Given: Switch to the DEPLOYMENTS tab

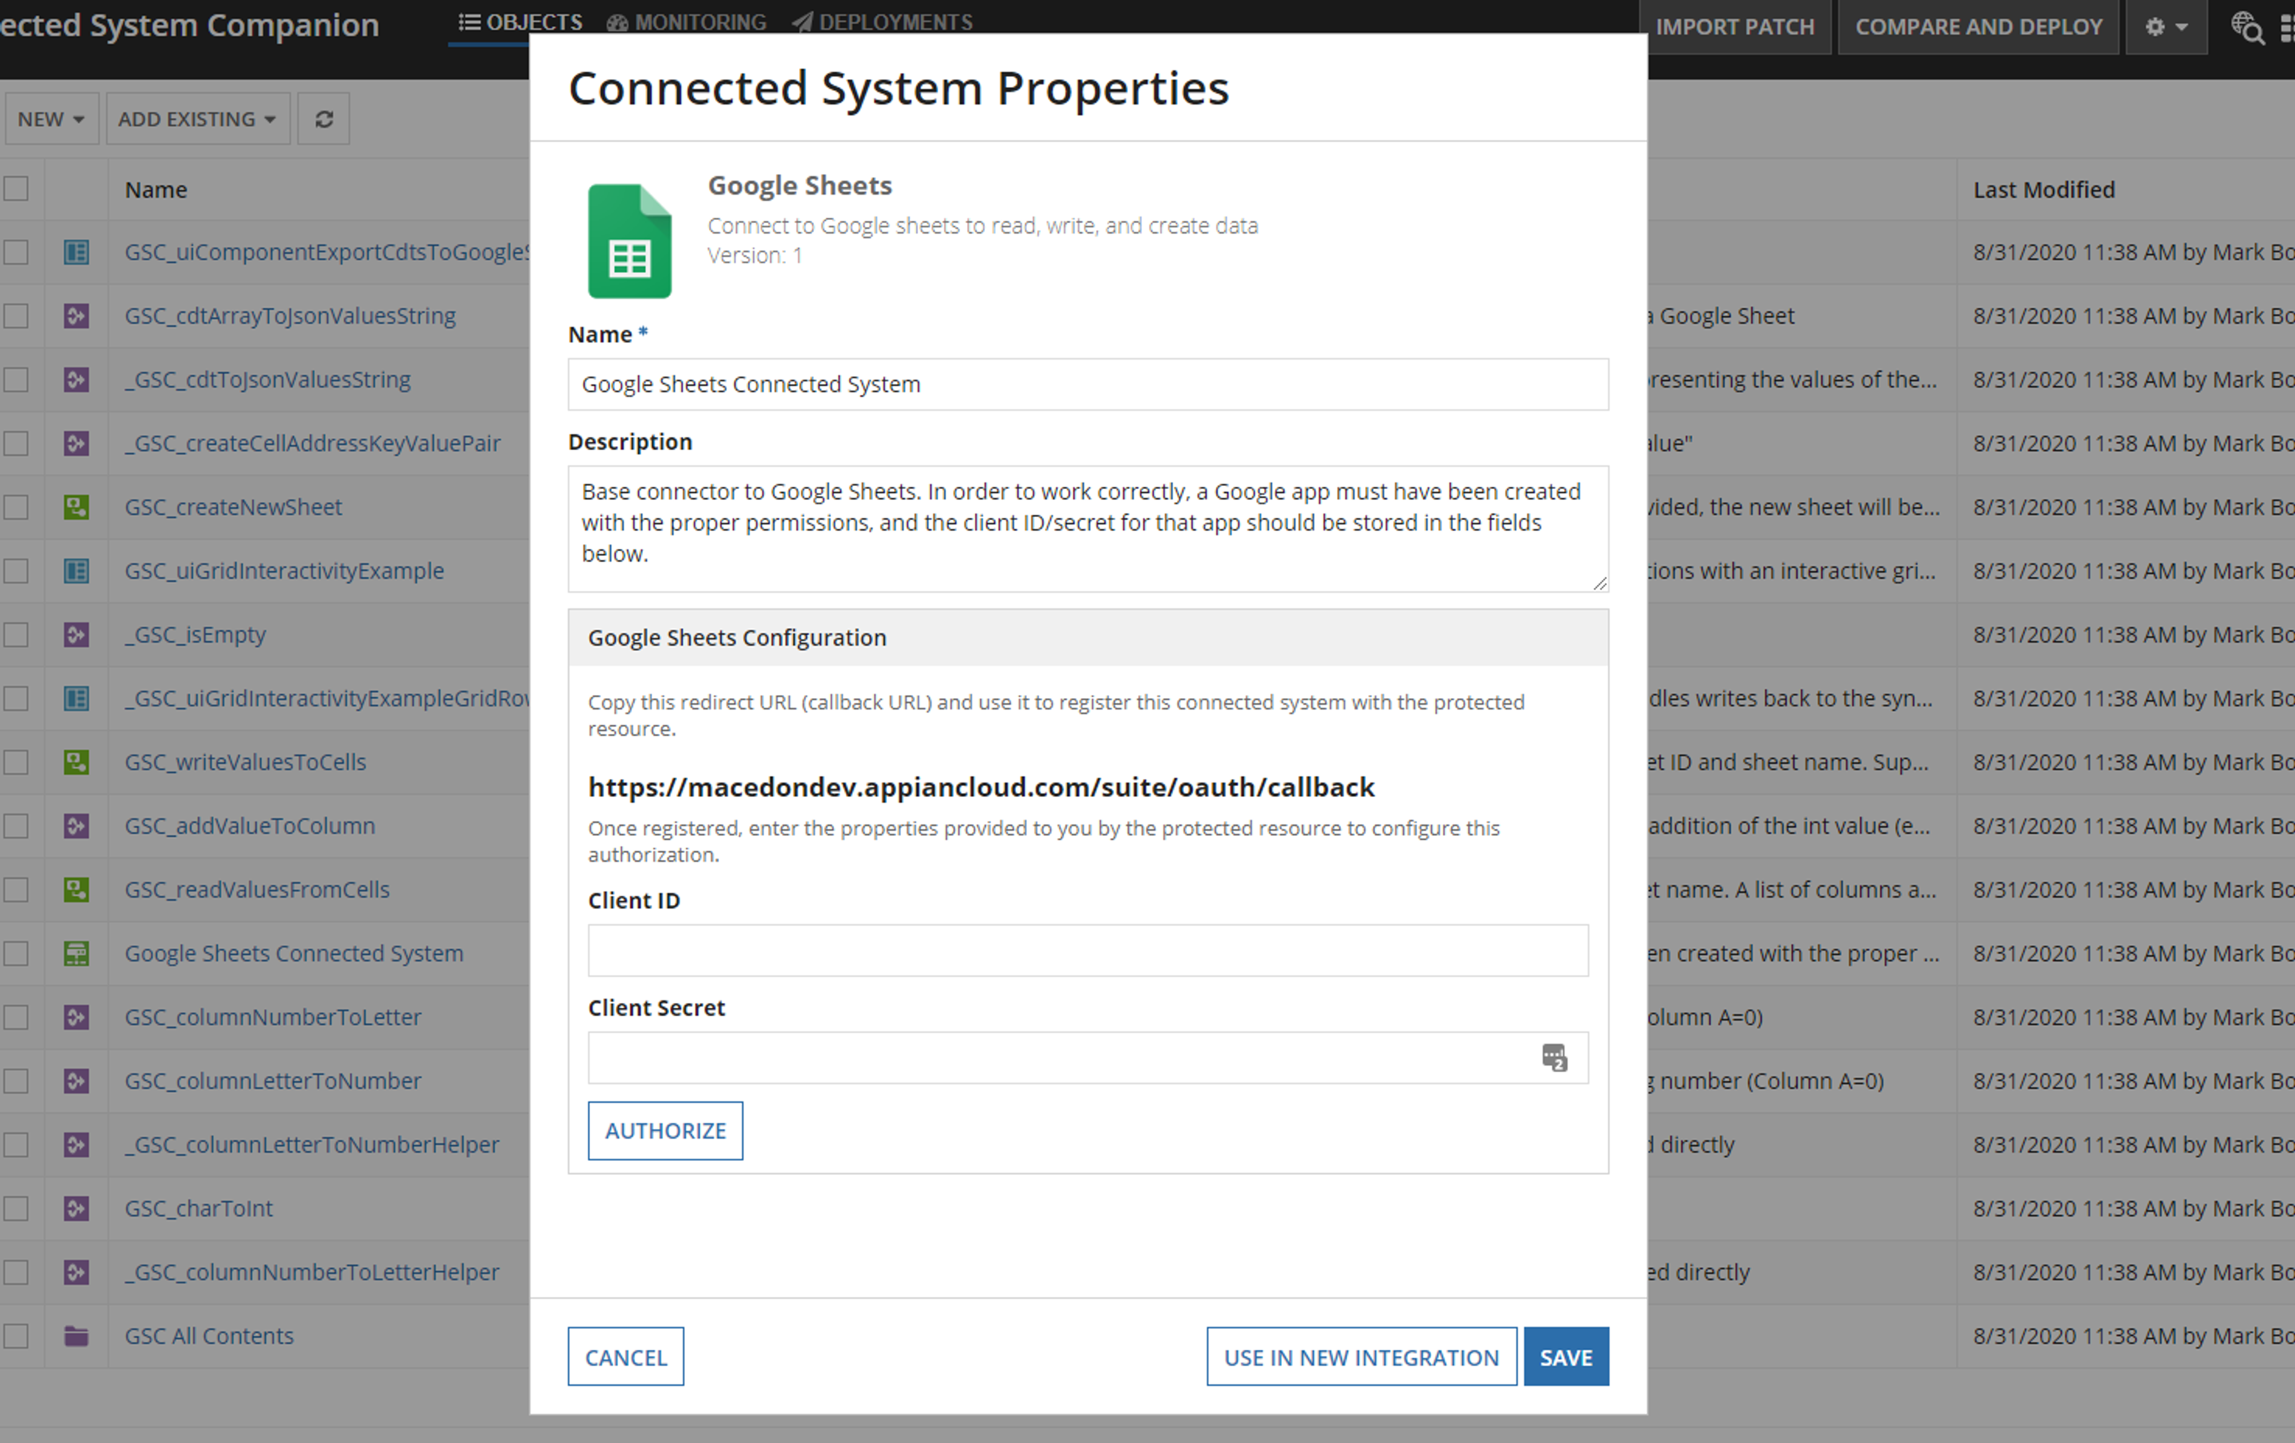Looking at the screenshot, I should [883, 22].
